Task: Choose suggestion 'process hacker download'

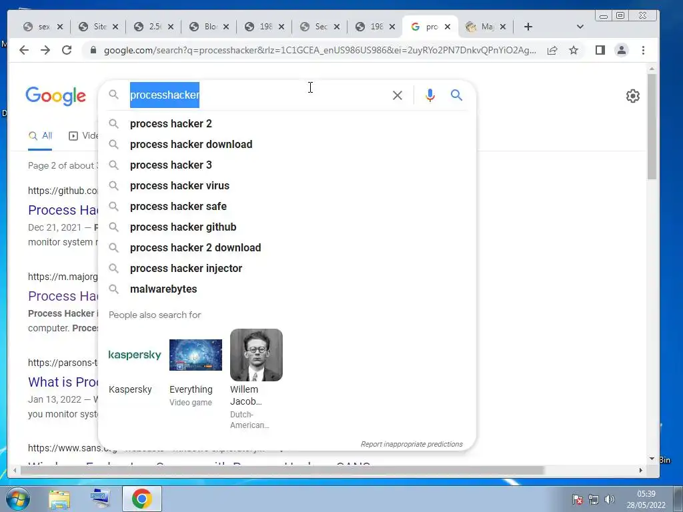Action: (x=287, y=144)
